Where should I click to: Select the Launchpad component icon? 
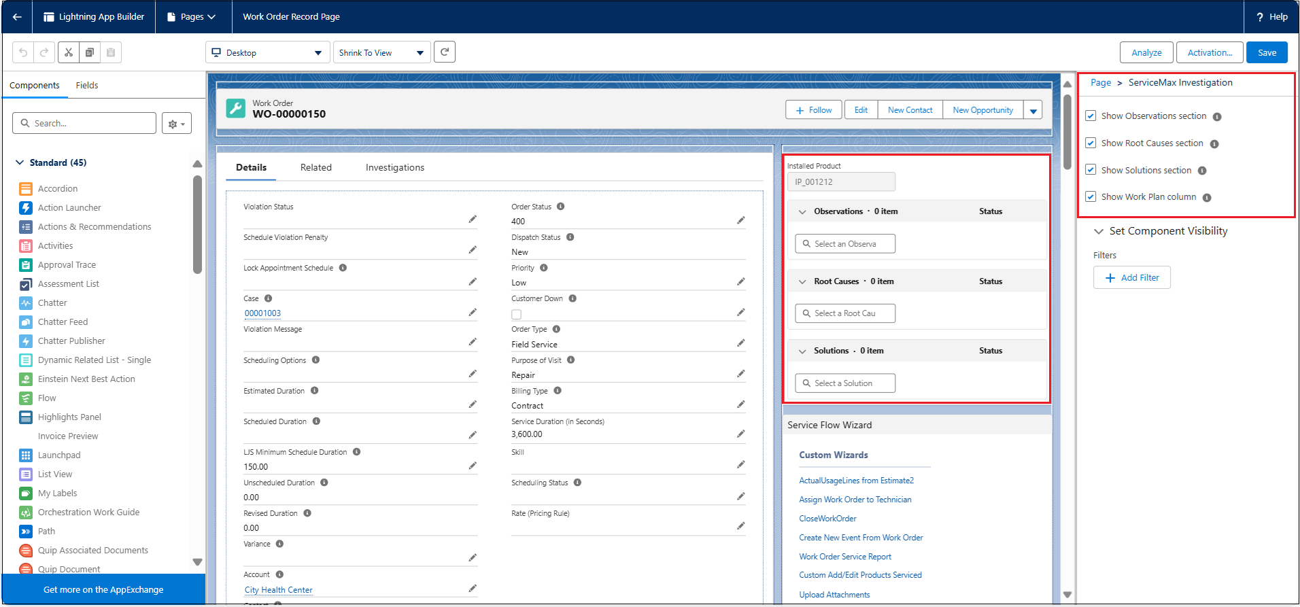[x=26, y=455]
